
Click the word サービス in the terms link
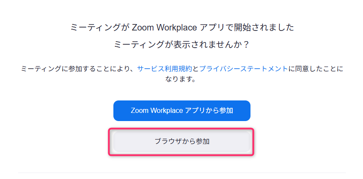149,69
